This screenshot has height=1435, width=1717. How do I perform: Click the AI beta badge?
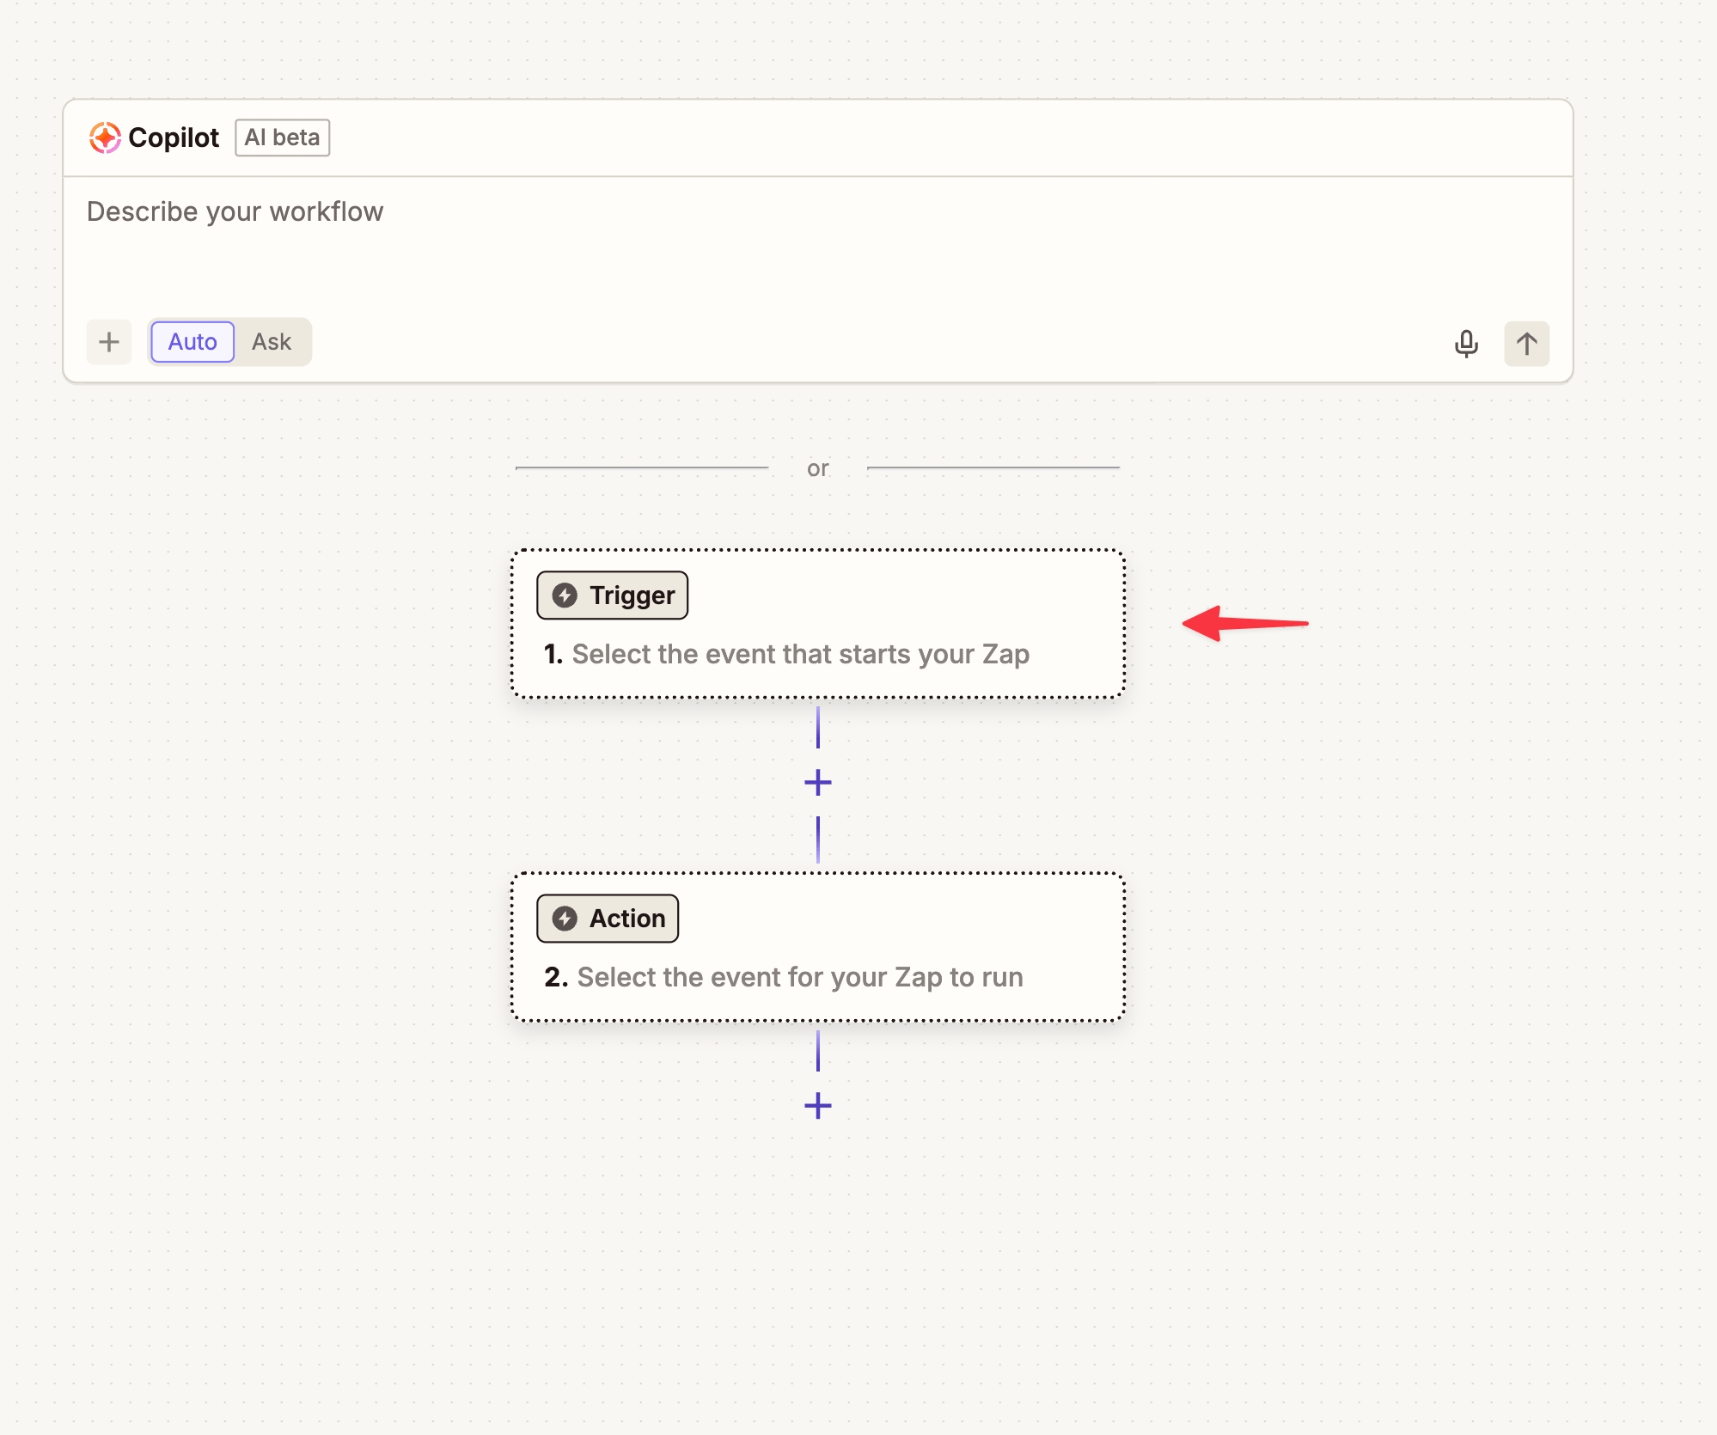click(x=282, y=137)
